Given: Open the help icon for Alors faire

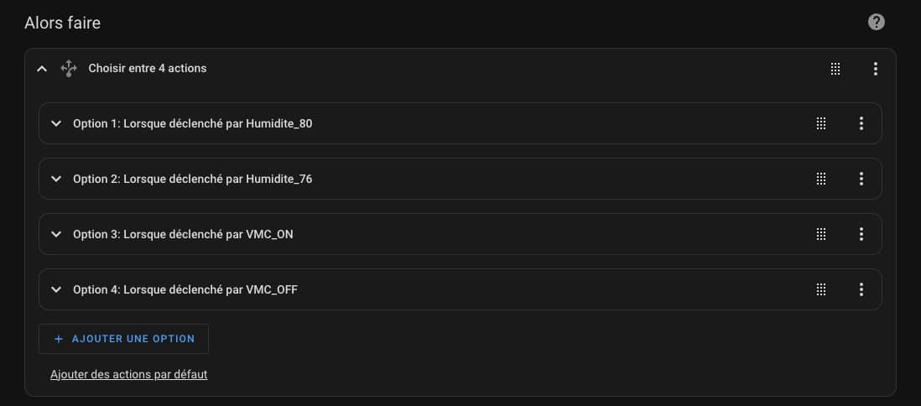Looking at the screenshot, I should pyautogui.click(x=876, y=22).
